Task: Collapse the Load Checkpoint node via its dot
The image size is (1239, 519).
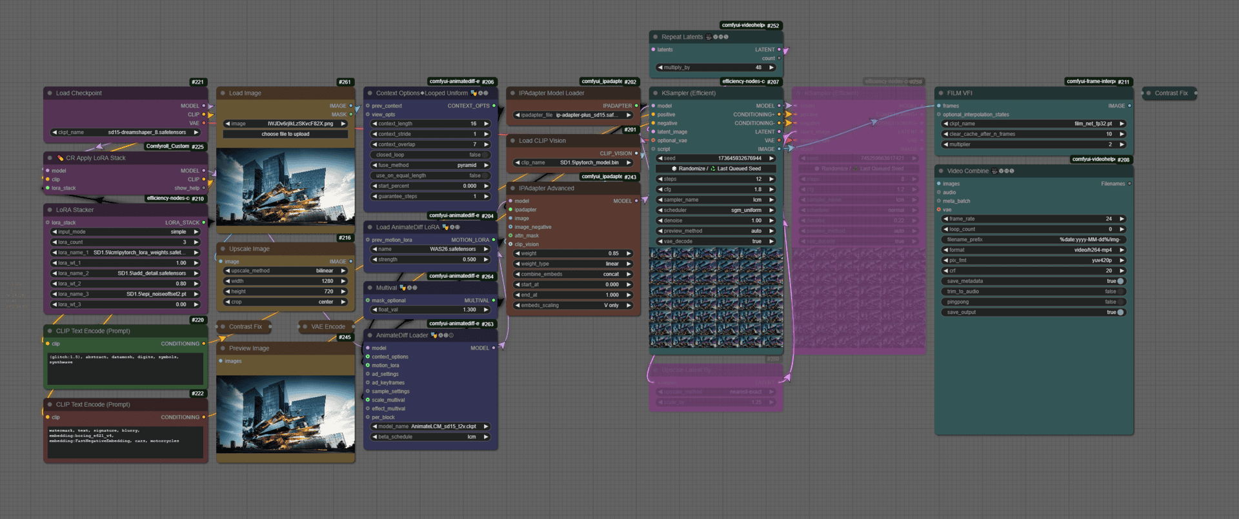Action: (x=50, y=93)
